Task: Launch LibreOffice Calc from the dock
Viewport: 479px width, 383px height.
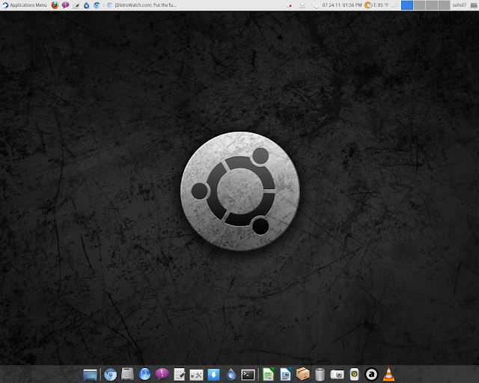Action: pyautogui.click(x=268, y=375)
